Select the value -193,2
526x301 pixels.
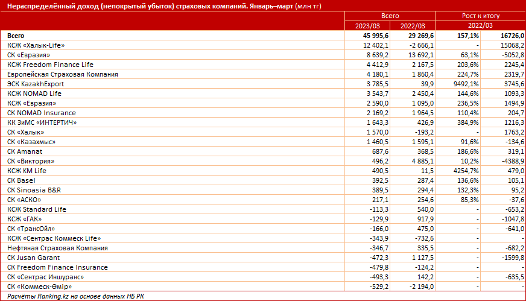pyautogui.click(x=424, y=132)
